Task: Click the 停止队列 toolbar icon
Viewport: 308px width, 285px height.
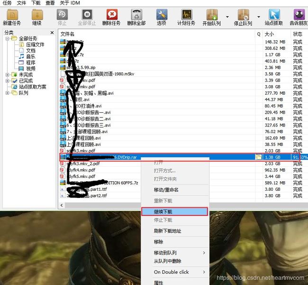Action: click(243, 17)
